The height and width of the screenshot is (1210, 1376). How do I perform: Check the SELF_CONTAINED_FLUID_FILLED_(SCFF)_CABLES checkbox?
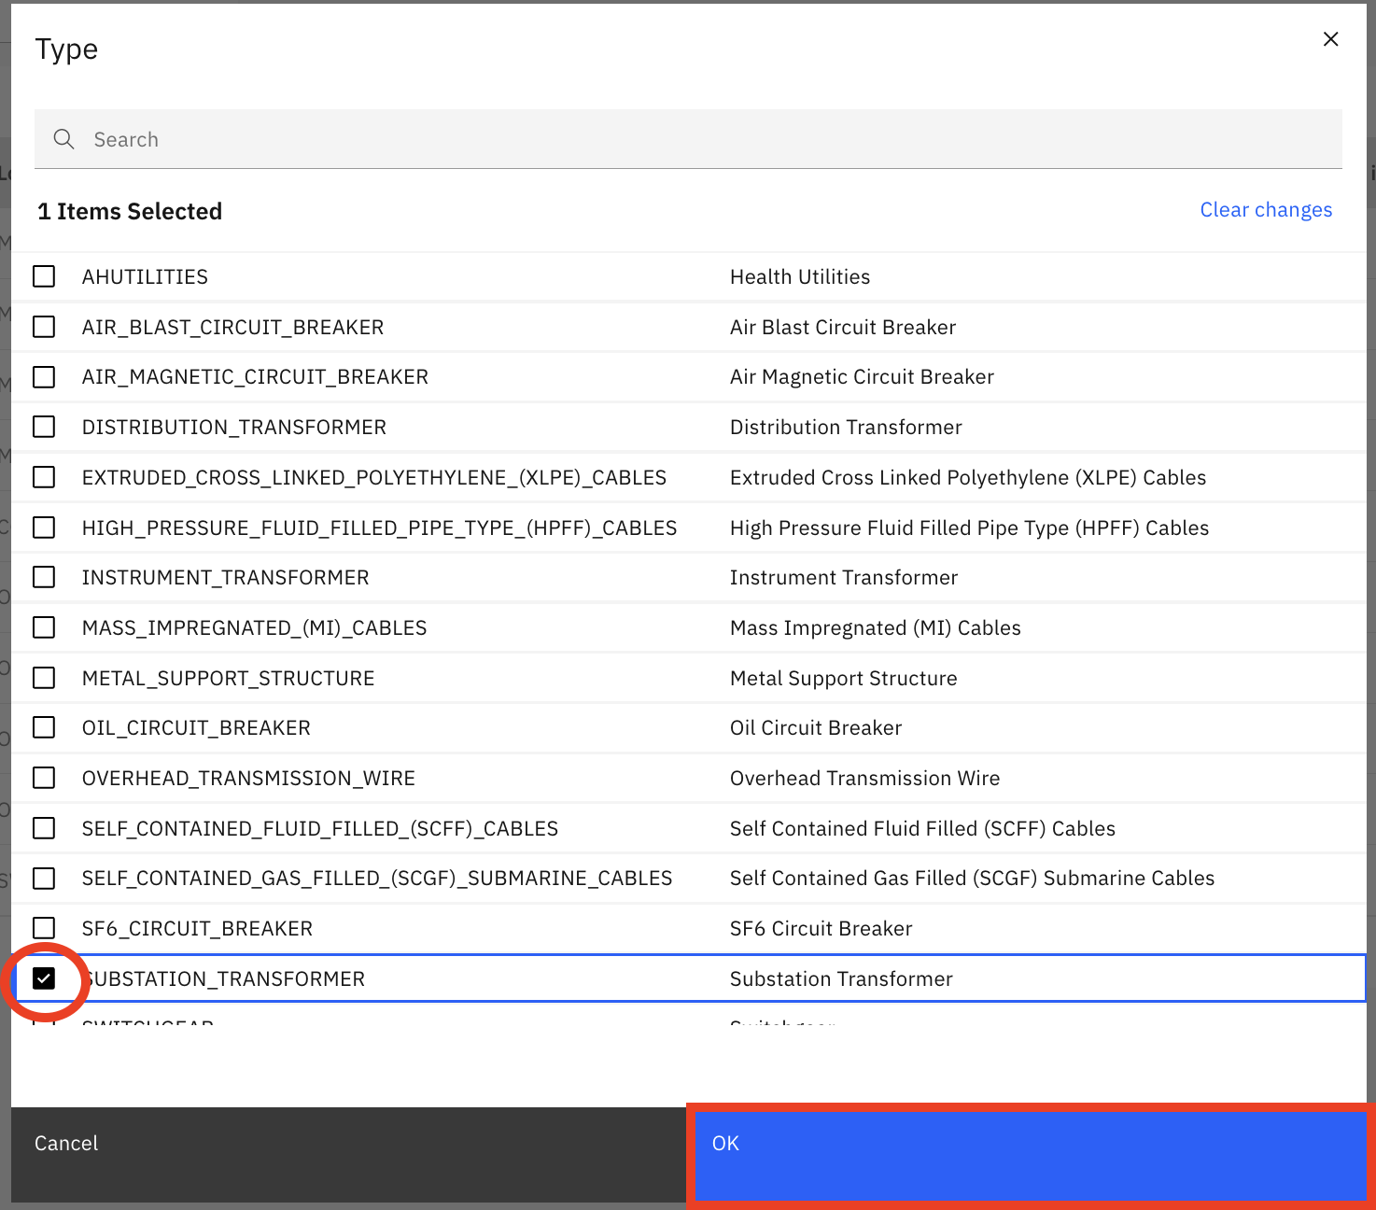(x=44, y=828)
